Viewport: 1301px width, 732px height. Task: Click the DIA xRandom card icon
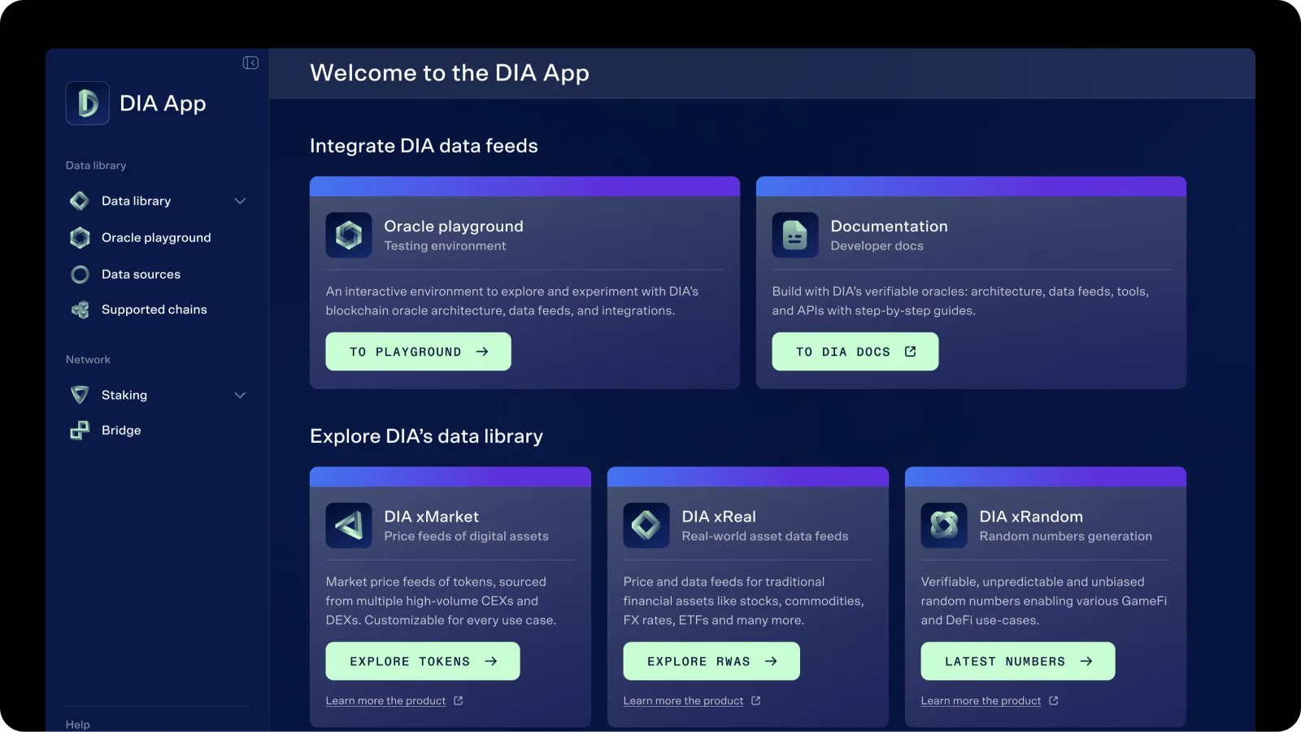(x=944, y=526)
